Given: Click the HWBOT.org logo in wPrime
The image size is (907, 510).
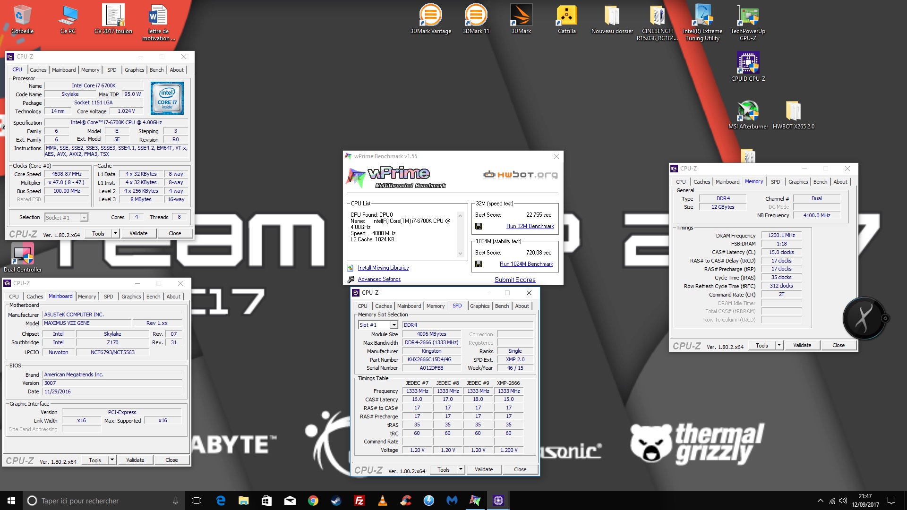Looking at the screenshot, I should (520, 175).
